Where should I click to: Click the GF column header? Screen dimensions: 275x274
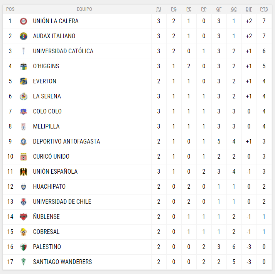[x=219, y=9]
